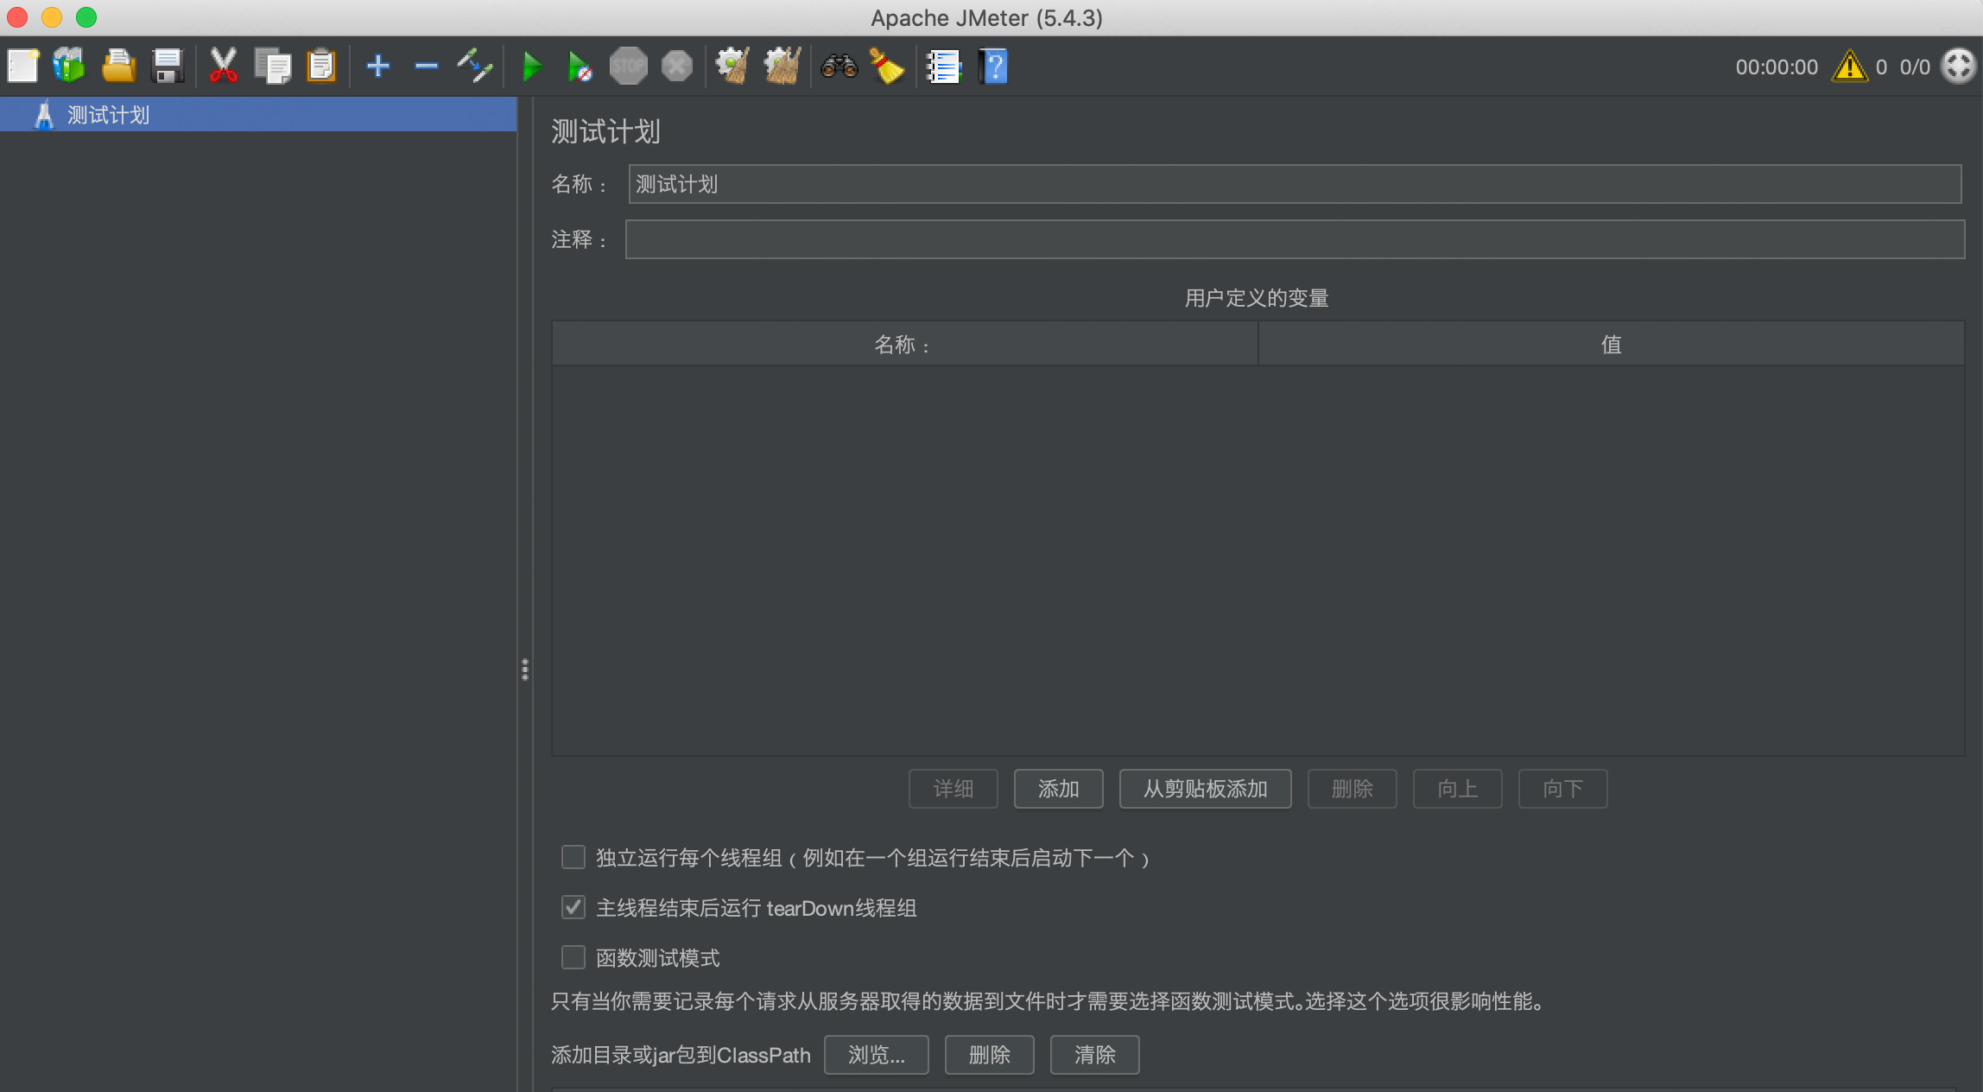Uncheck 主线程结束后运行 tearDown线程组
This screenshot has height=1092, width=1983.
(573, 907)
